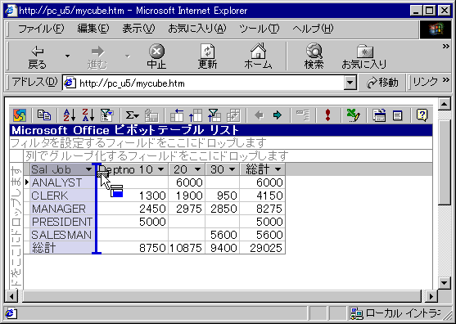Click the 更新 refresh button

(x=207, y=56)
